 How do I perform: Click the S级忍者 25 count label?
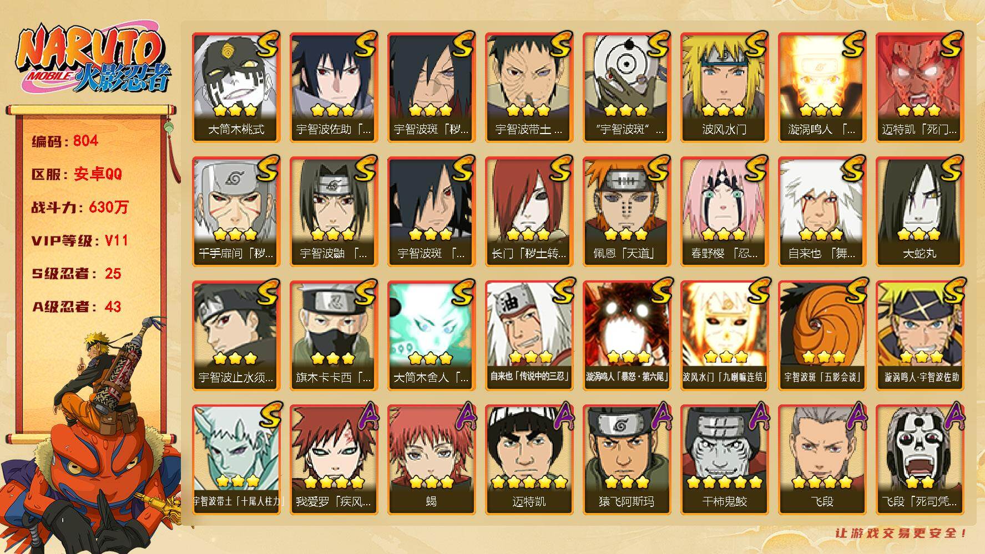click(x=77, y=274)
